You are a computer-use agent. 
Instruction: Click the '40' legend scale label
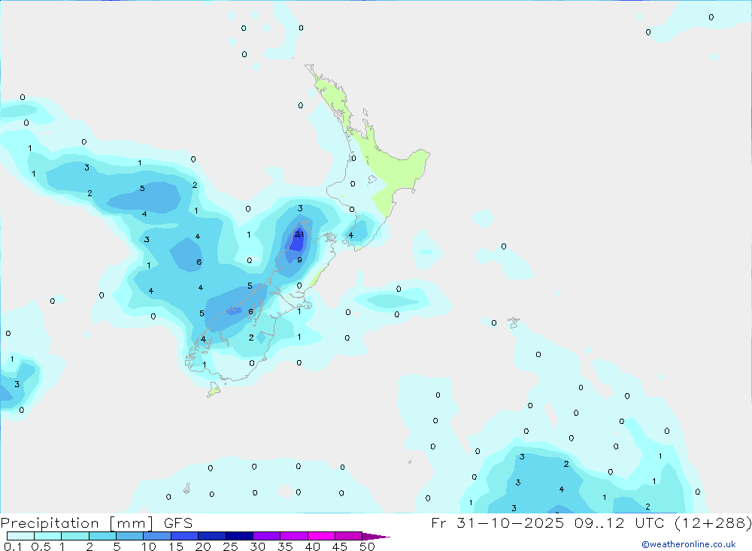coord(312,546)
